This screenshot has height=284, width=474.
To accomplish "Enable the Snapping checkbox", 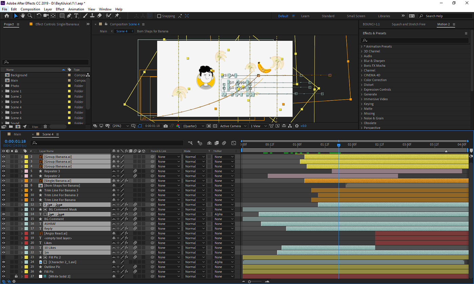I will pos(159,16).
